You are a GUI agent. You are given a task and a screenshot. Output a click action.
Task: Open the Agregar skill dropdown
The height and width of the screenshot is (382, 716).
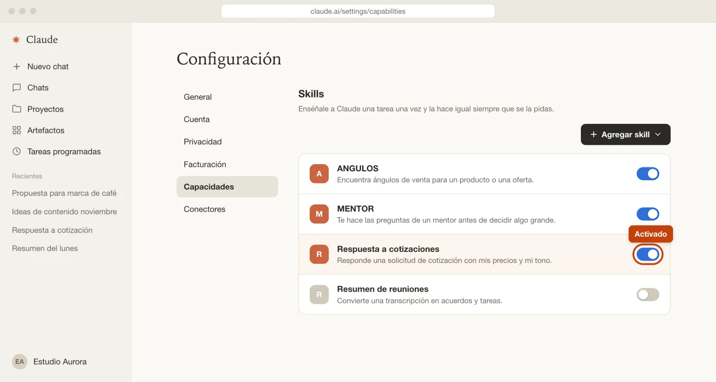625,134
